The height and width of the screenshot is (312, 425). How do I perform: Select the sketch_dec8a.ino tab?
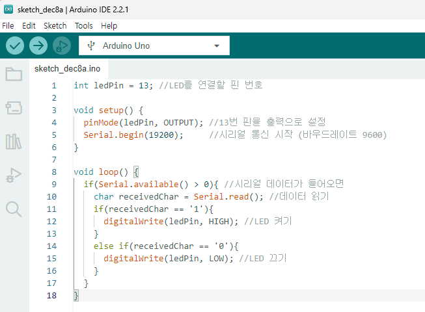[68, 69]
